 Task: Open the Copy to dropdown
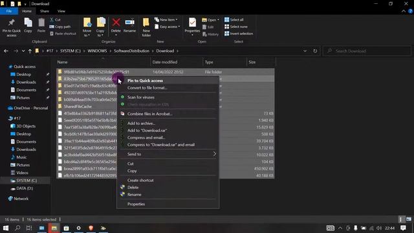pyautogui.click(x=100, y=27)
